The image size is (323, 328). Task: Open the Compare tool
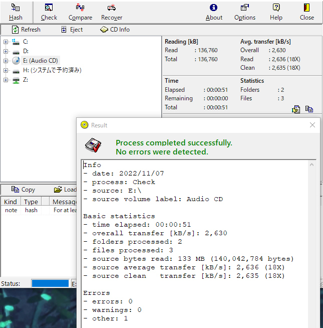(80, 12)
